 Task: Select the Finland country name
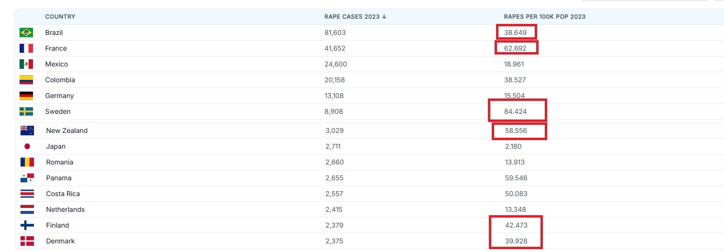pos(58,225)
